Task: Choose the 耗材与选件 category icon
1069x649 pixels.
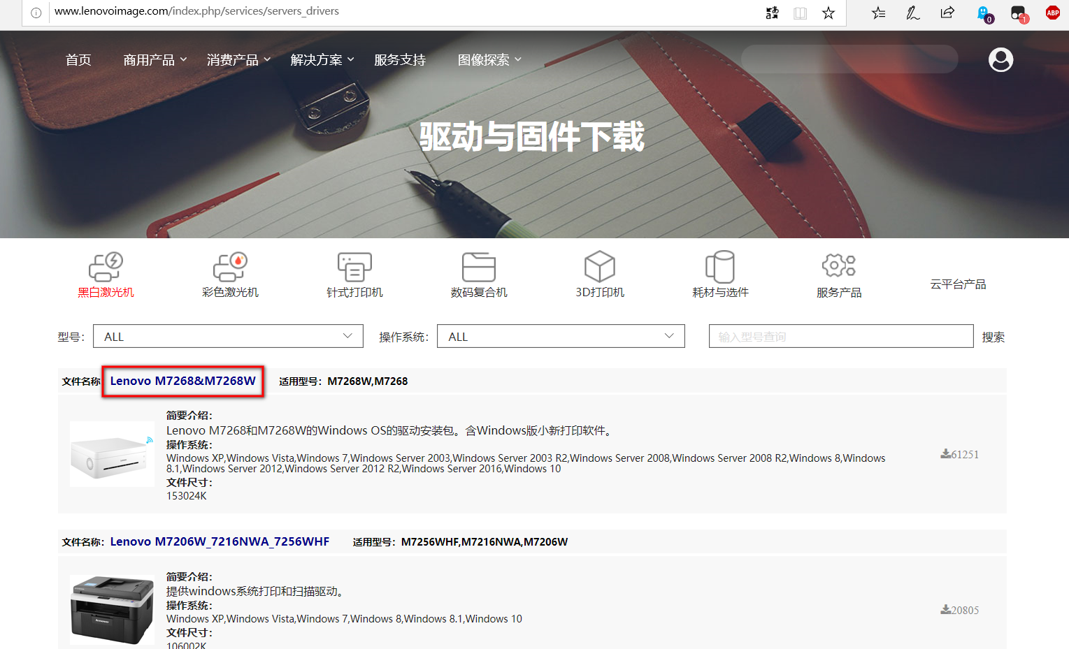Action: point(720,267)
